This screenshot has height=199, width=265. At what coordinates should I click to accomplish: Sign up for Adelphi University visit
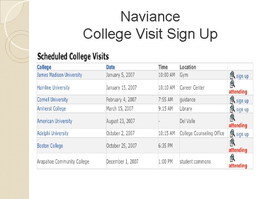point(242,135)
